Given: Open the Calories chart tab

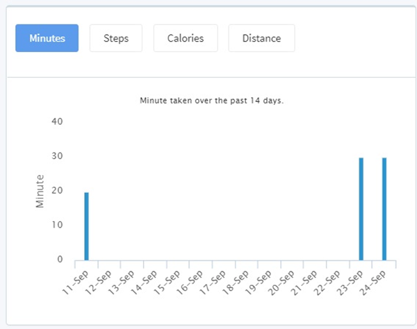Looking at the screenshot, I should 186,38.
